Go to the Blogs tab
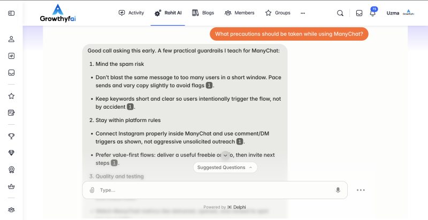The image size is (428, 220). pyautogui.click(x=204, y=13)
